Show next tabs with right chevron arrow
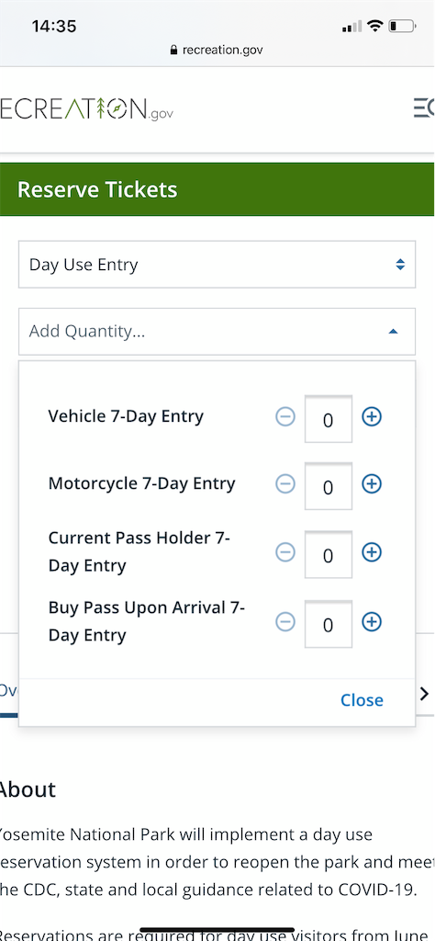The width and height of the screenshot is (435, 941). (x=425, y=695)
